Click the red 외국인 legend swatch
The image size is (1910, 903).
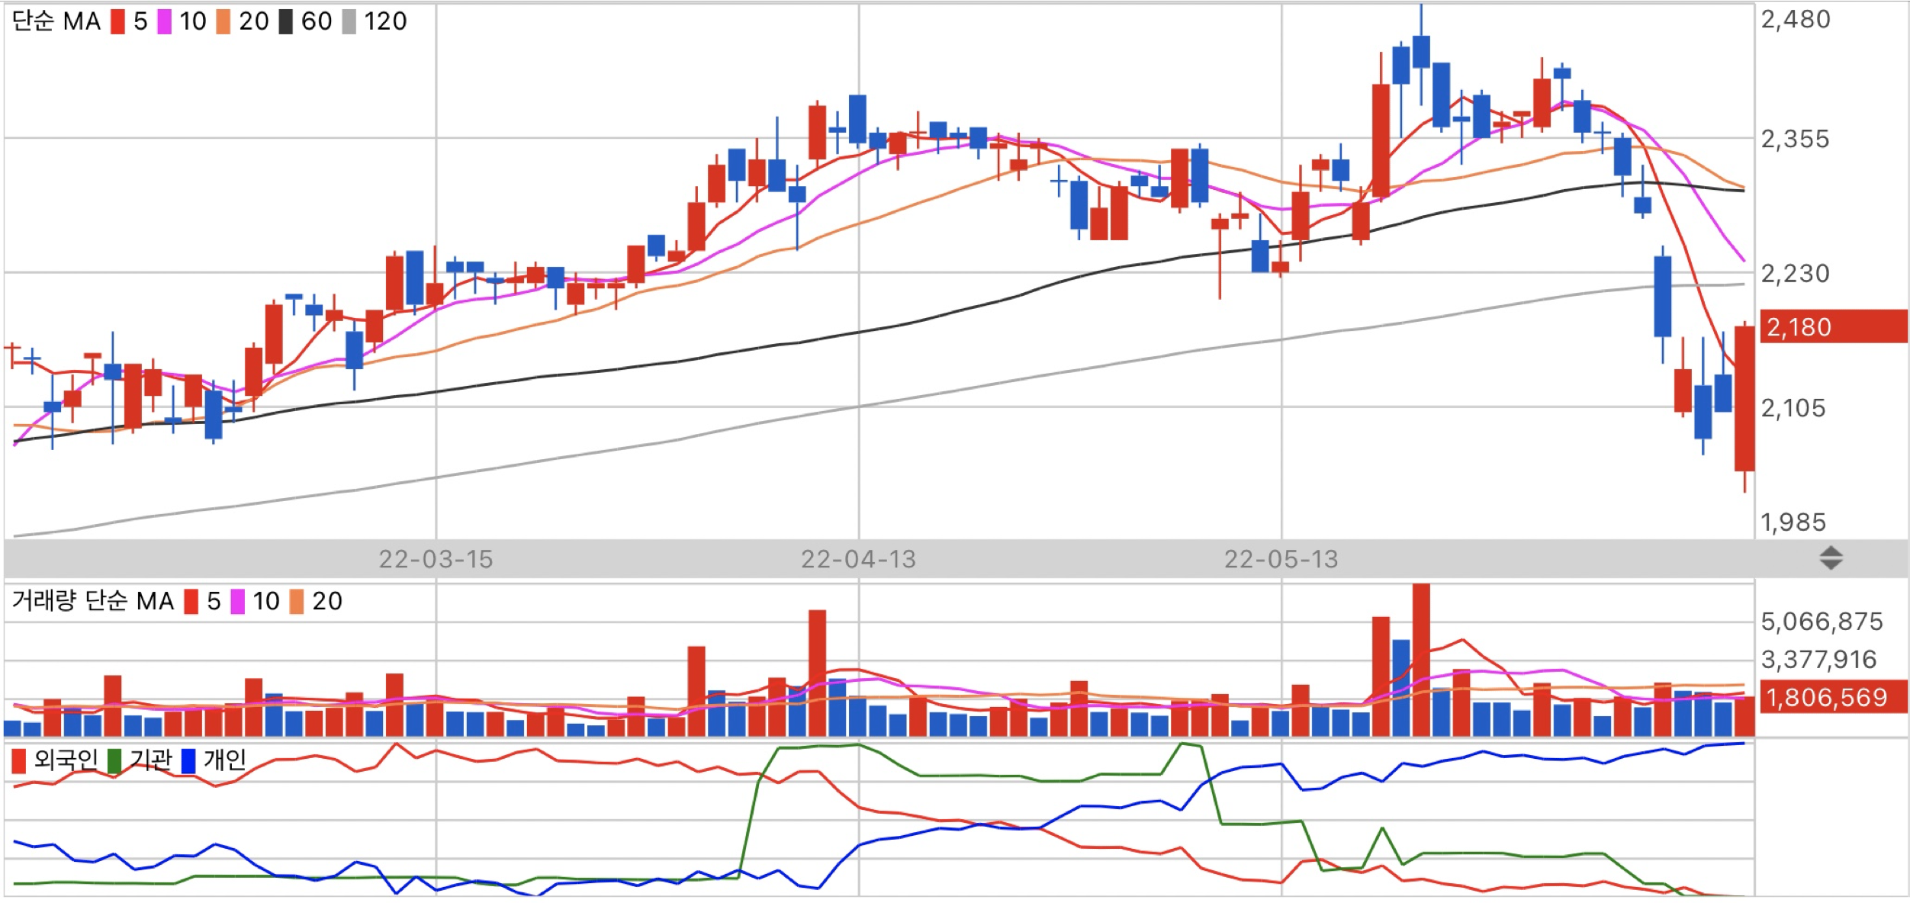[x=19, y=760]
